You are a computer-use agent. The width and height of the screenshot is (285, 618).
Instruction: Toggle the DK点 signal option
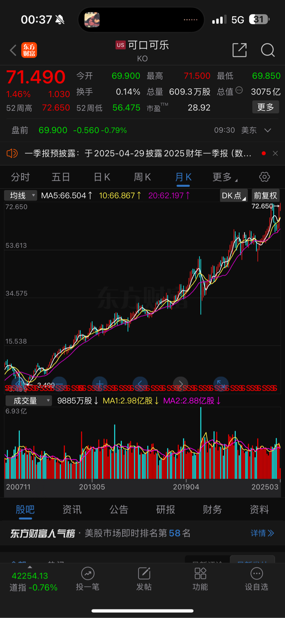point(233,196)
